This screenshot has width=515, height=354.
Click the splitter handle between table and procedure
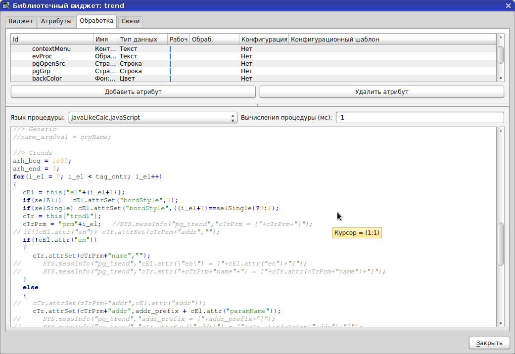point(257,105)
